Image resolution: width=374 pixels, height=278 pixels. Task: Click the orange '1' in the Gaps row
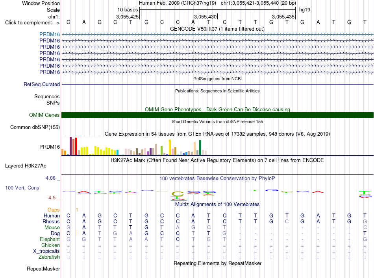pyautogui.click(x=77, y=210)
